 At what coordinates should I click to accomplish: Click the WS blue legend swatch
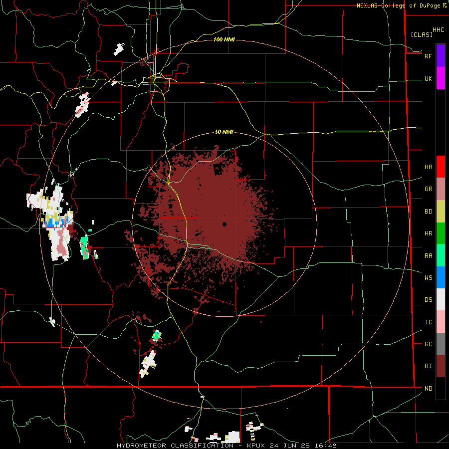[x=441, y=277]
